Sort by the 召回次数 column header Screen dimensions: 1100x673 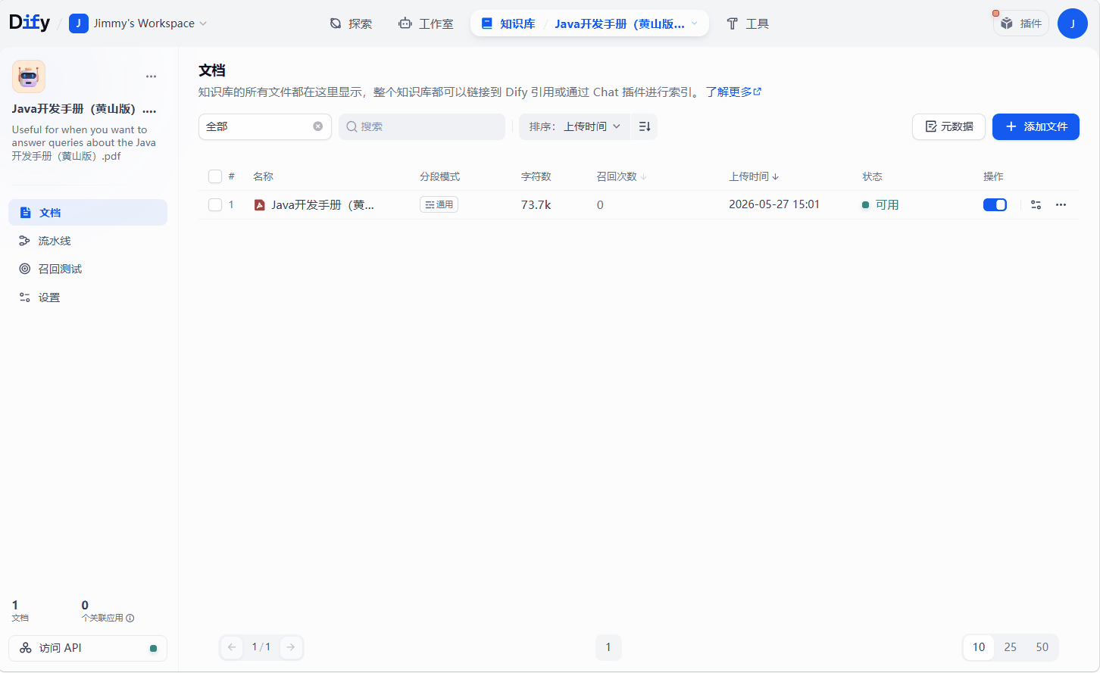click(x=622, y=176)
